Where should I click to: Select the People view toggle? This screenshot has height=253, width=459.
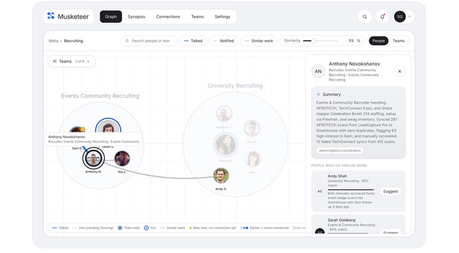click(x=379, y=41)
